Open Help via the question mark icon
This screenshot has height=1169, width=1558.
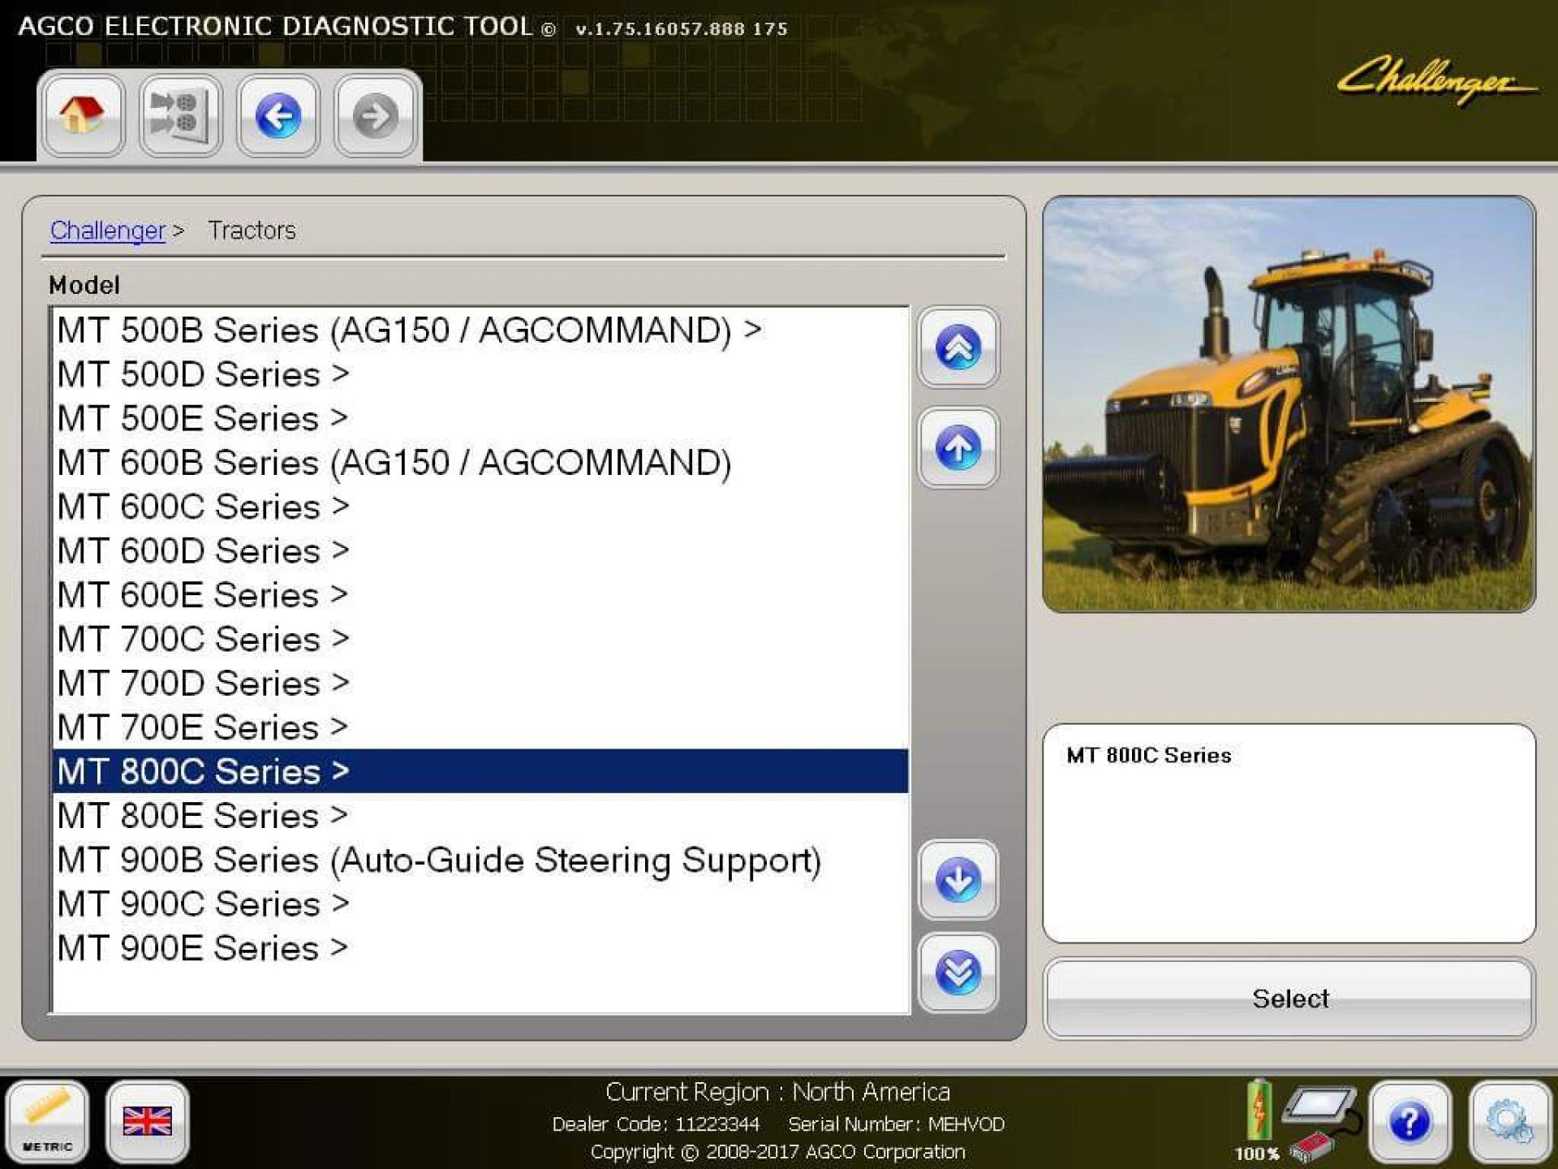1409,1123
